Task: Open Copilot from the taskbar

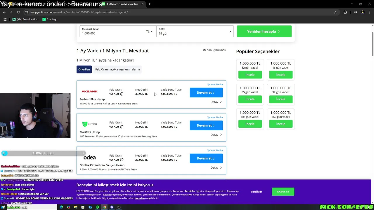Action: pos(68,207)
